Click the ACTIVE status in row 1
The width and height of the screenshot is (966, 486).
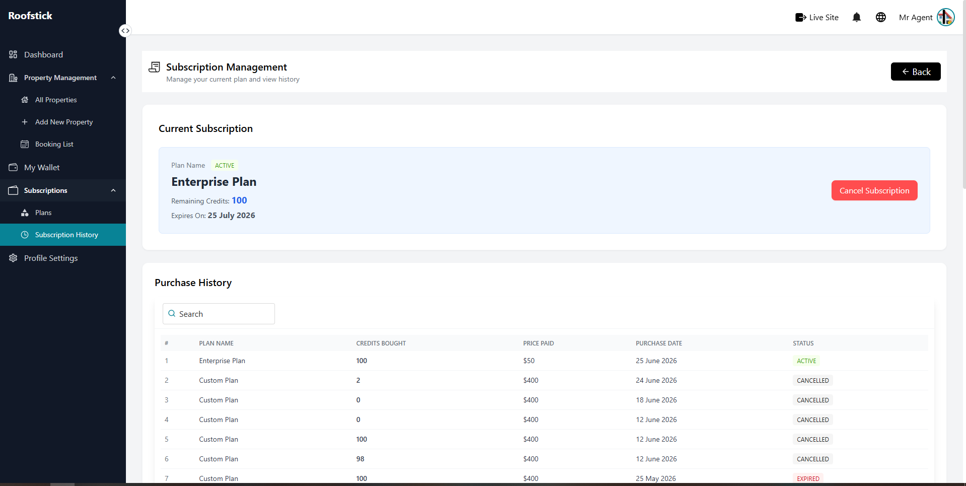[806, 361]
